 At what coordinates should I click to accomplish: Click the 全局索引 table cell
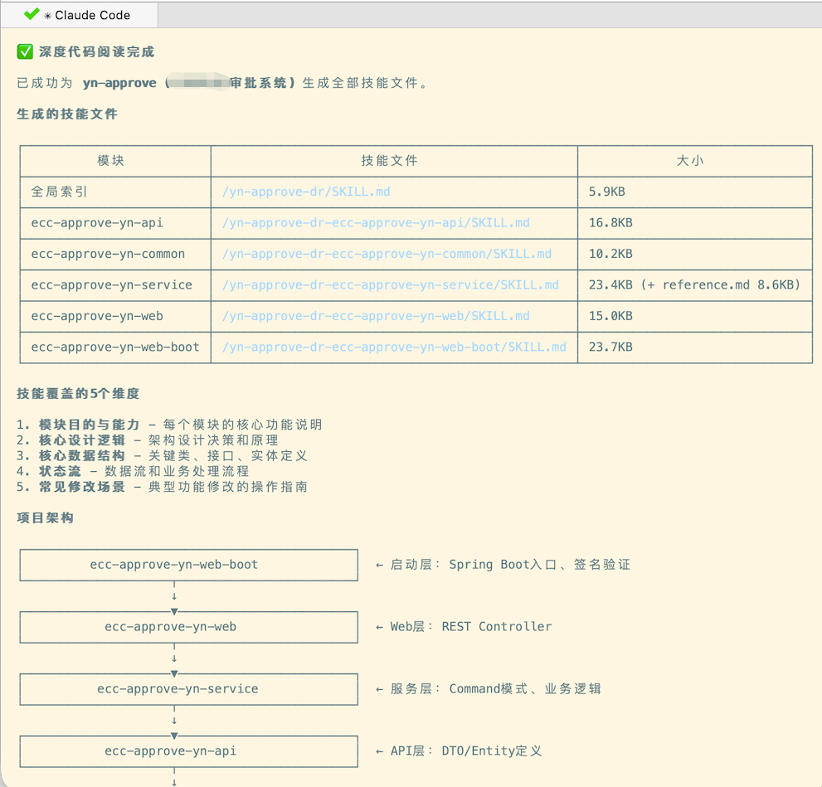click(115, 192)
